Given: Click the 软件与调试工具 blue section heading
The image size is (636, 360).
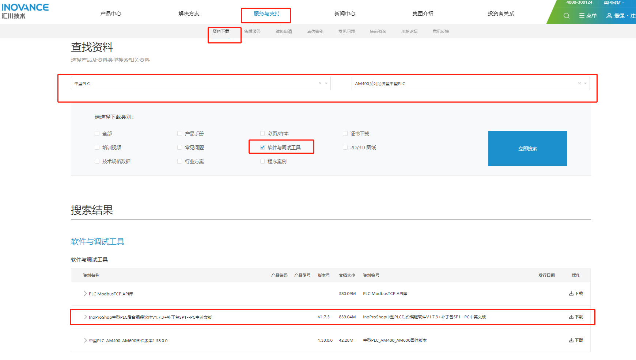Looking at the screenshot, I should tap(98, 242).
